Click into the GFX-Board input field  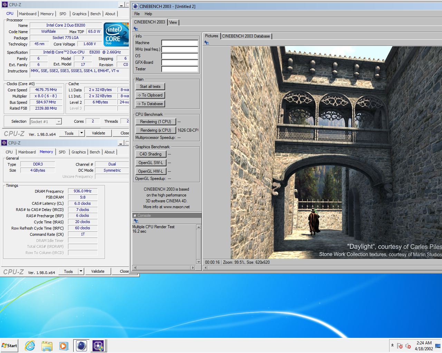pos(180,62)
